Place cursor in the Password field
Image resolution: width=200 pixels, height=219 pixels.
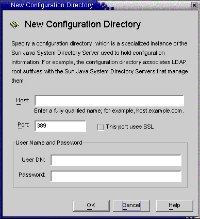[116, 176]
